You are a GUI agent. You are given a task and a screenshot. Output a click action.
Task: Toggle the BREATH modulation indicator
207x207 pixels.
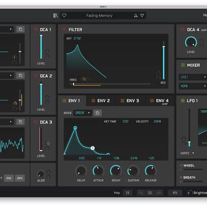pyautogui.click(x=181, y=178)
